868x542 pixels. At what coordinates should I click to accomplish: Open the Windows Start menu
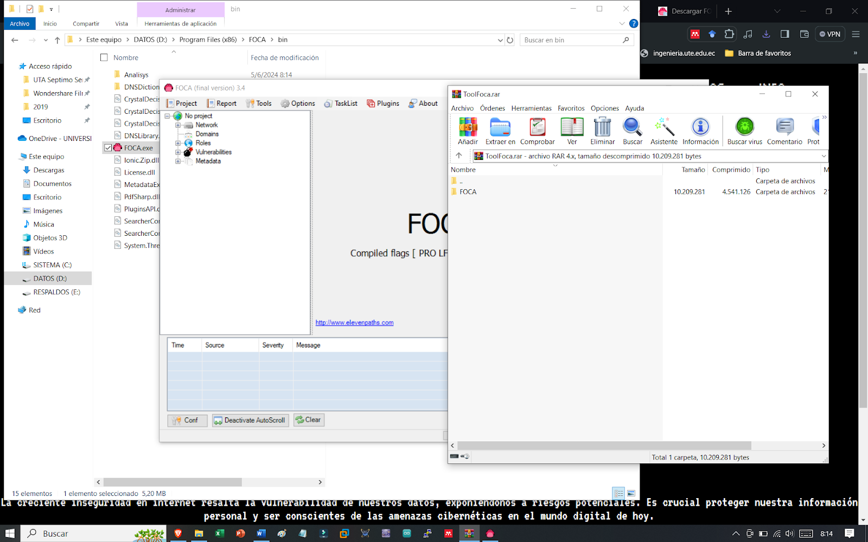tap(10, 533)
